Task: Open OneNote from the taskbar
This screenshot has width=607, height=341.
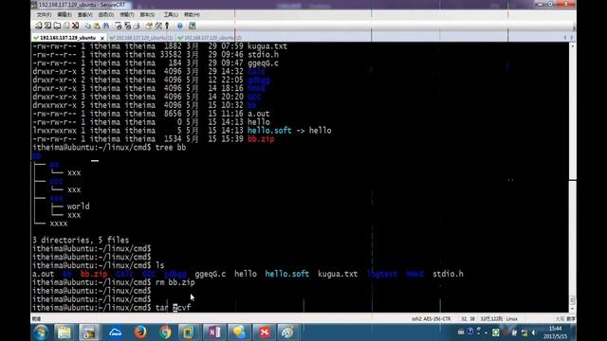Action: (x=214, y=332)
